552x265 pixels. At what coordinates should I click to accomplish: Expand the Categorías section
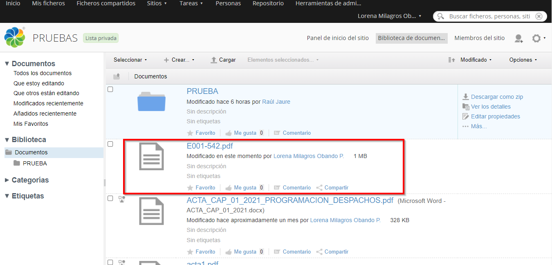(27, 180)
